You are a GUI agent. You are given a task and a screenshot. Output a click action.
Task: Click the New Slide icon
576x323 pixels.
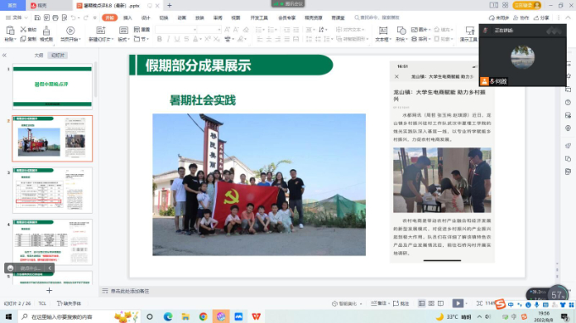point(100,30)
